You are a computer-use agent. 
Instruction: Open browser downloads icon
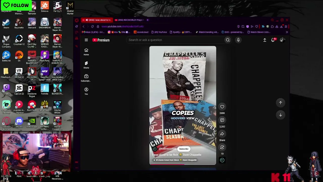281,27
